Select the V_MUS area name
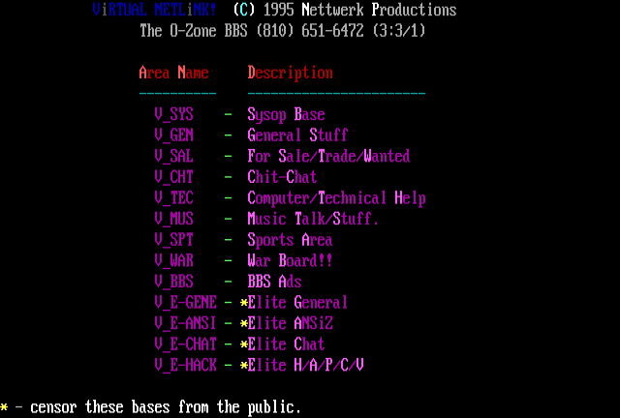This screenshot has width=620, height=418. coord(174,220)
